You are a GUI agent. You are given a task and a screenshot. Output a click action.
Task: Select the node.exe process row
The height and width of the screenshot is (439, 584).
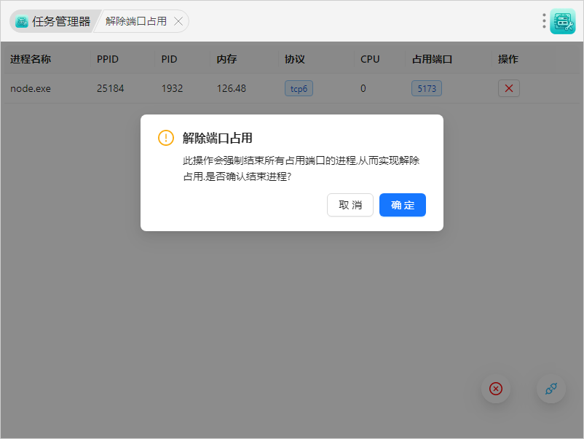pos(292,88)
